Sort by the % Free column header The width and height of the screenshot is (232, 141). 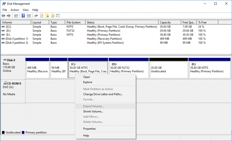pos(207,22)
